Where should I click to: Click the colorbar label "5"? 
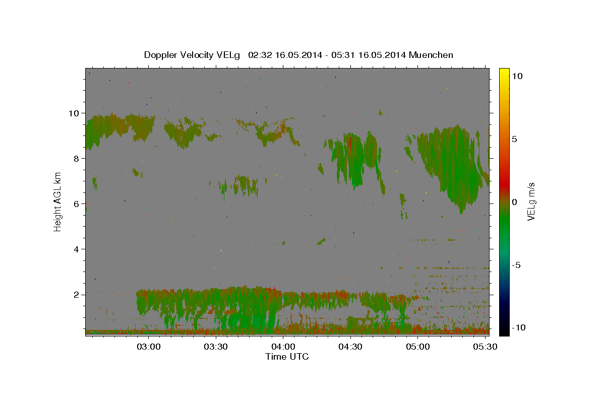514,139
